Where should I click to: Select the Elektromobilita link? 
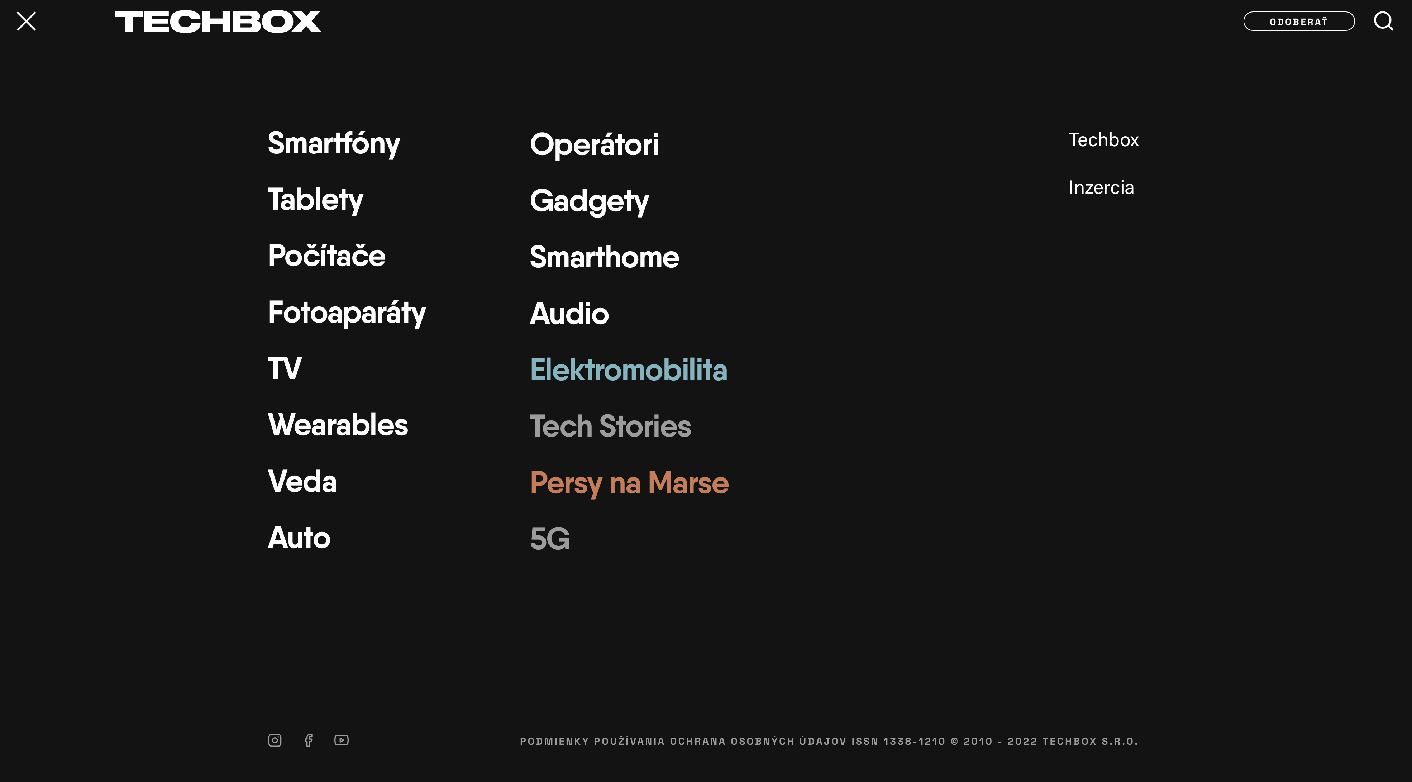click(628, 370)
